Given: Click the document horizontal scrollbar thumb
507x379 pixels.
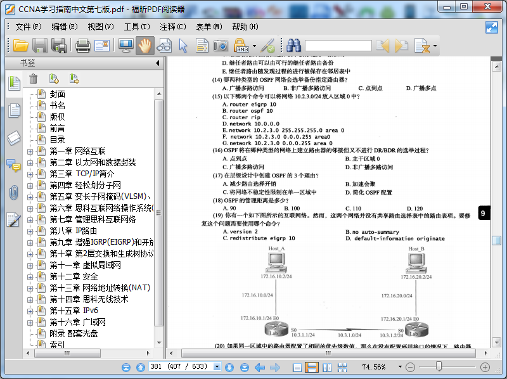Looking at the screenshot, I should 328,353.
